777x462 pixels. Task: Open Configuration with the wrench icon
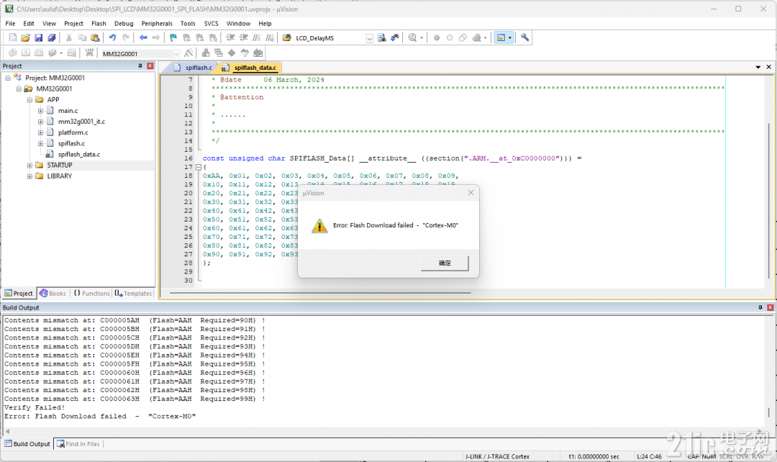tap(524, 37)
